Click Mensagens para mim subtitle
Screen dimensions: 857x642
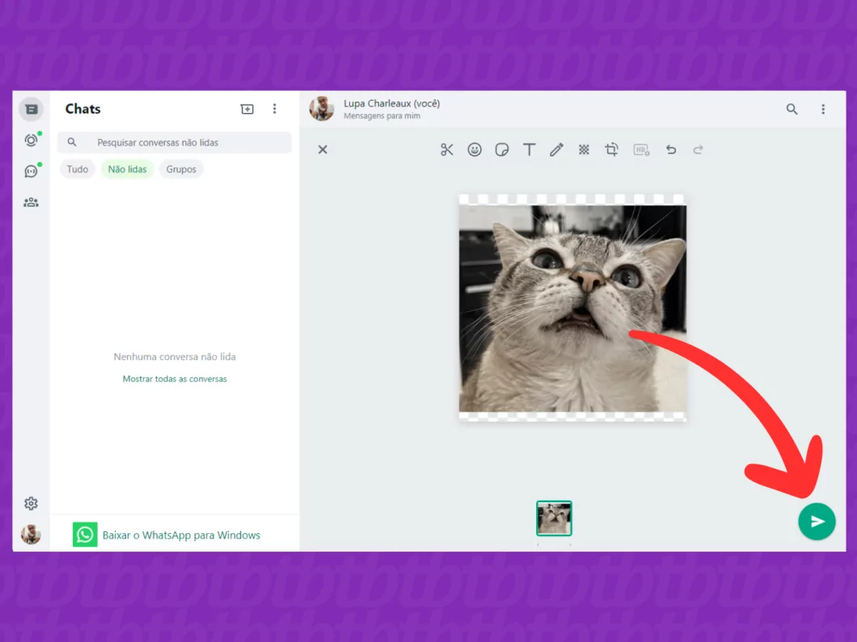tap(382, 115)
